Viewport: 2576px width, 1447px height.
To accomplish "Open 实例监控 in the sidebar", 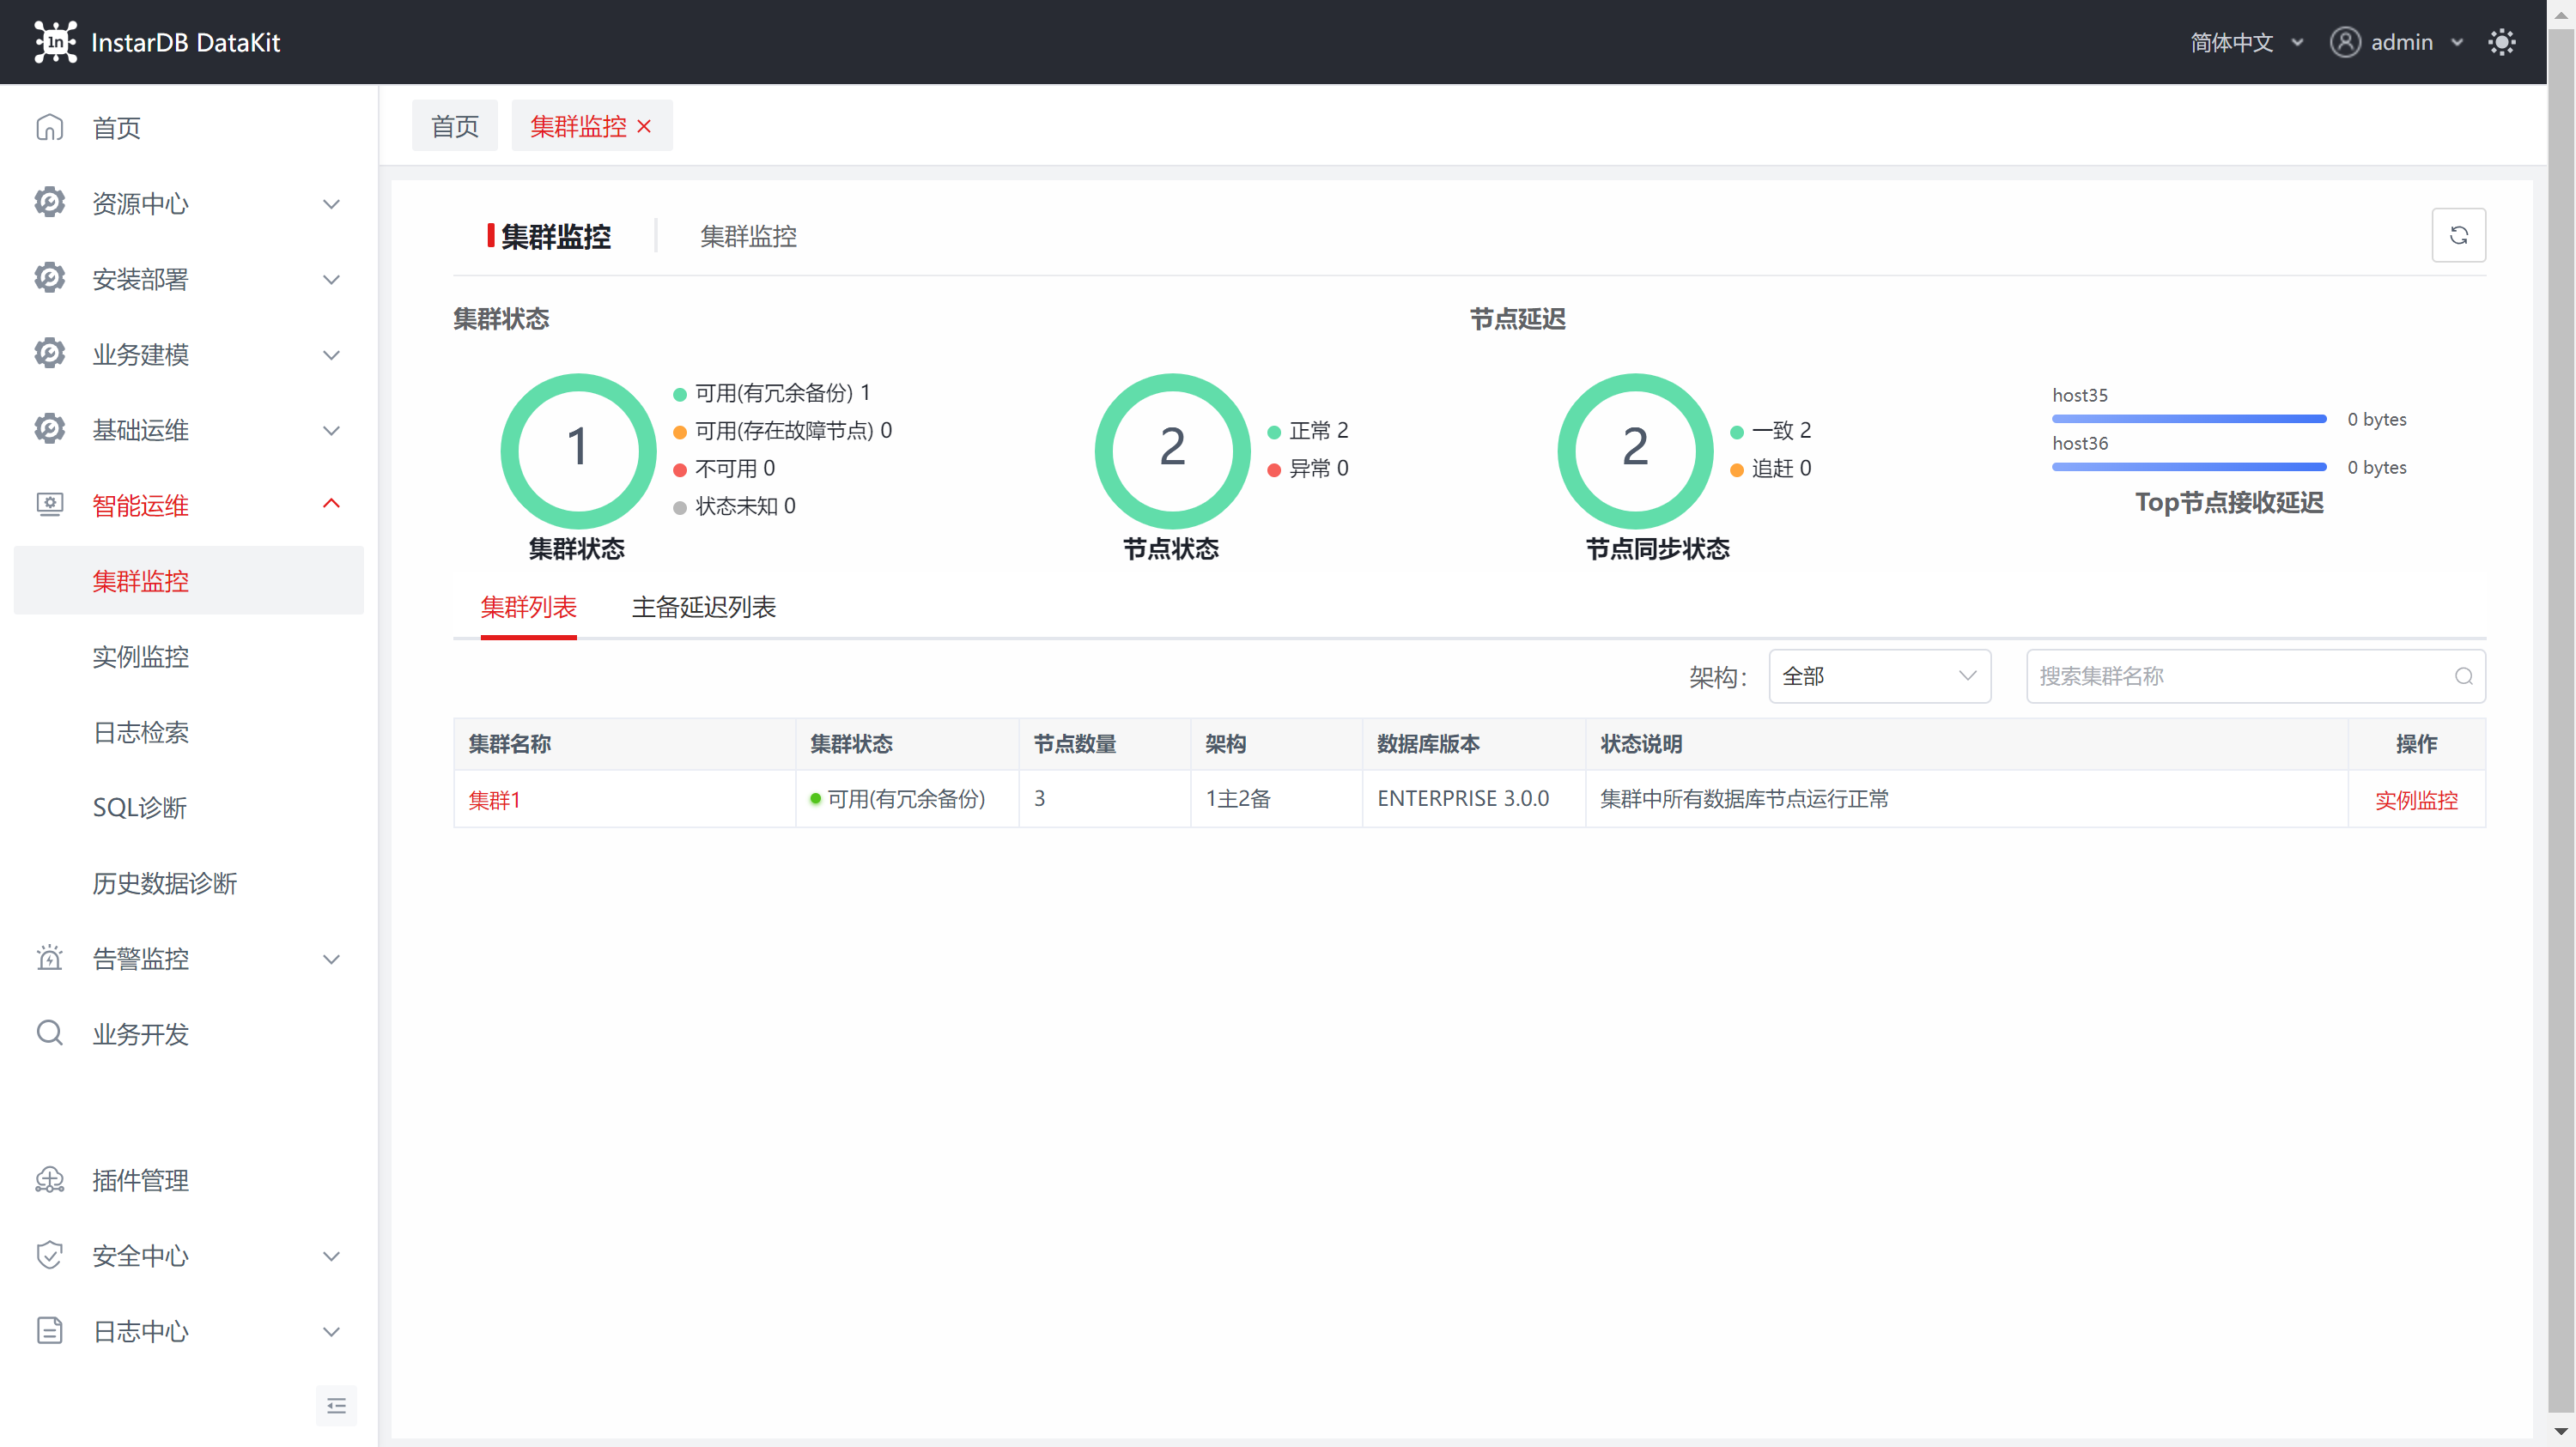I will pyautogui.click(x=189, y=657).
